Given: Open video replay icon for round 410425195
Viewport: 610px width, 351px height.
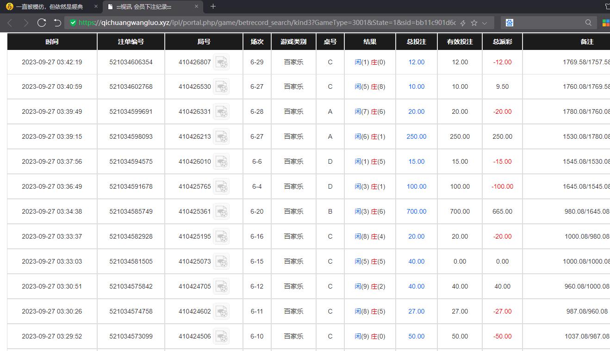Looking at the screenshot, I should pos(221,237).
